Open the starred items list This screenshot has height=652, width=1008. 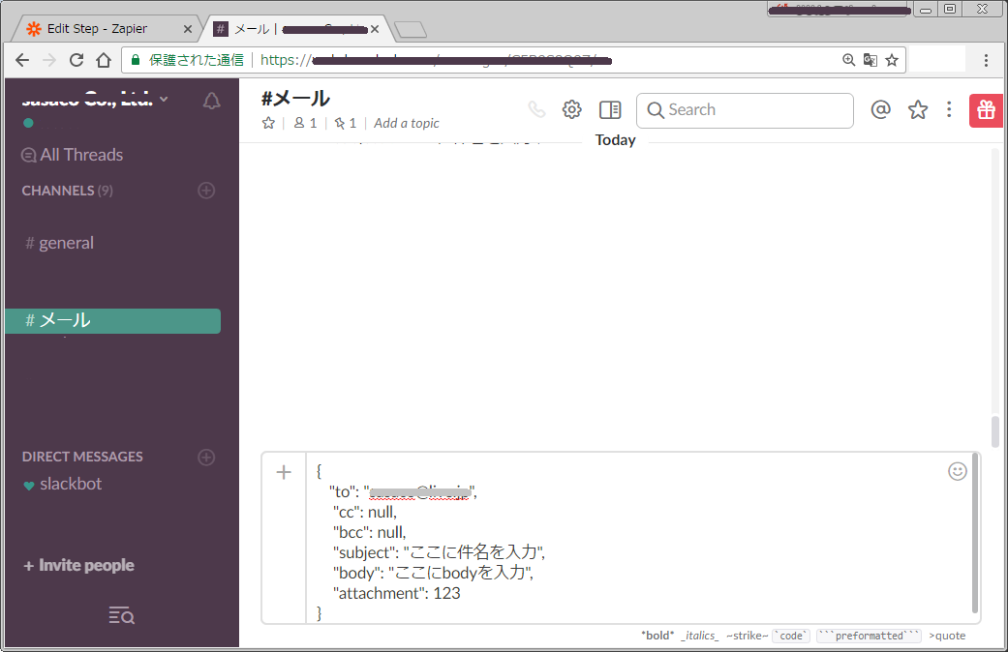(917, 109)
